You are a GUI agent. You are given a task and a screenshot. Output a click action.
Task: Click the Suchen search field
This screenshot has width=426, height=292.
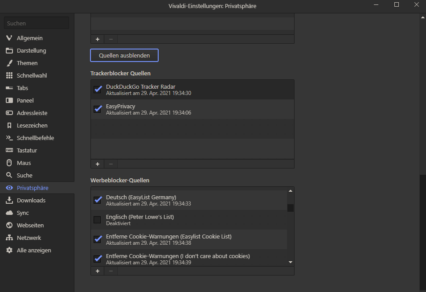coord(37,23)
